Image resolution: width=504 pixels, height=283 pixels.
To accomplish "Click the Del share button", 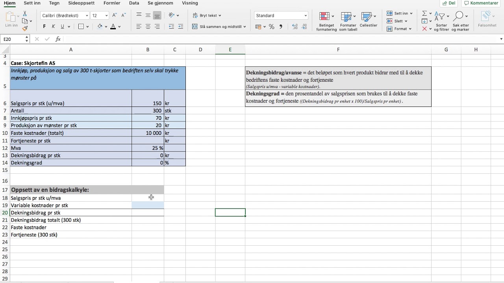I will (449, 3).
